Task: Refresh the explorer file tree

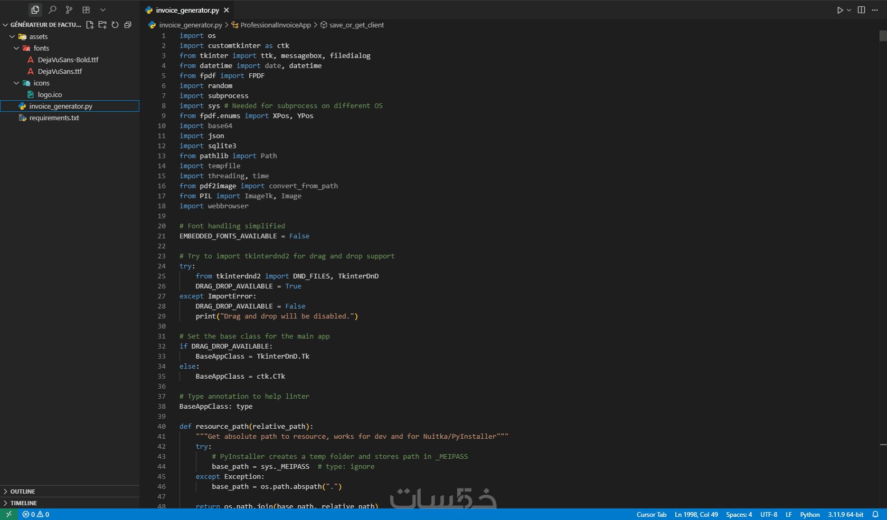Action: tap(115, 25)
